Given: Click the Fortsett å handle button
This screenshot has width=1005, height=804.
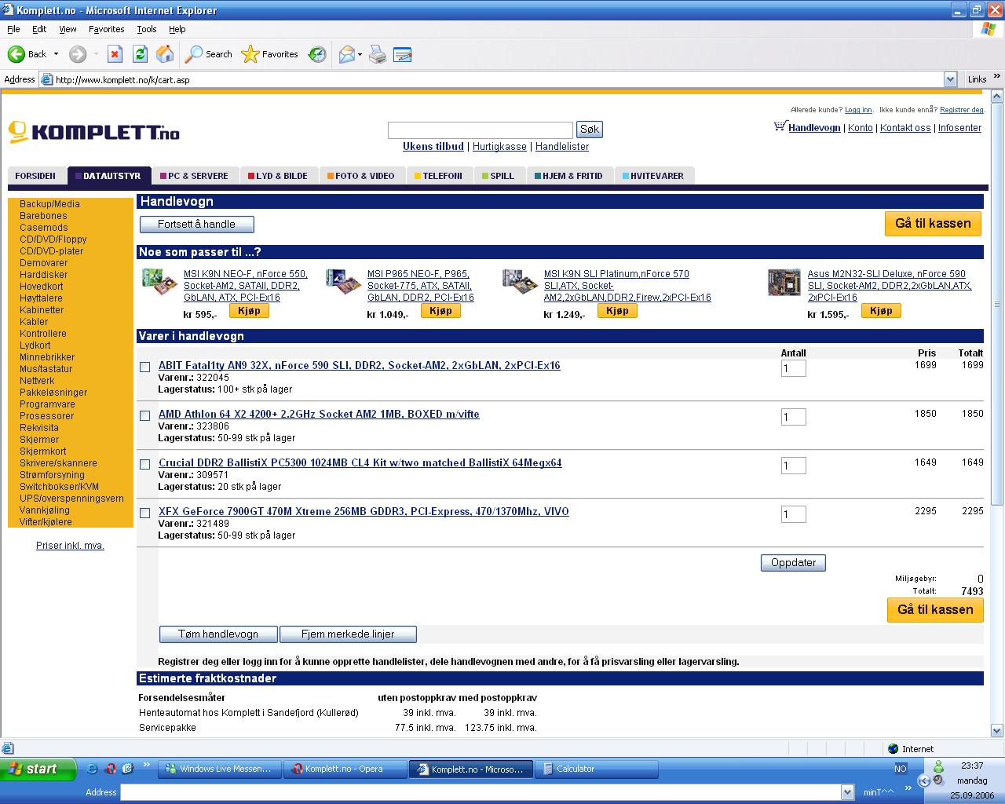Looking at the screenshot, I should 196,225.
